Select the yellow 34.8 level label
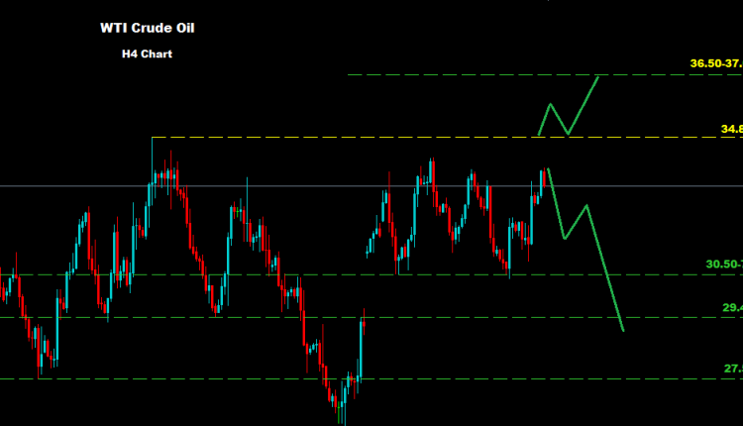Viewport: 743px width, 426px height. pyautogui.click(x=732, y=129)
